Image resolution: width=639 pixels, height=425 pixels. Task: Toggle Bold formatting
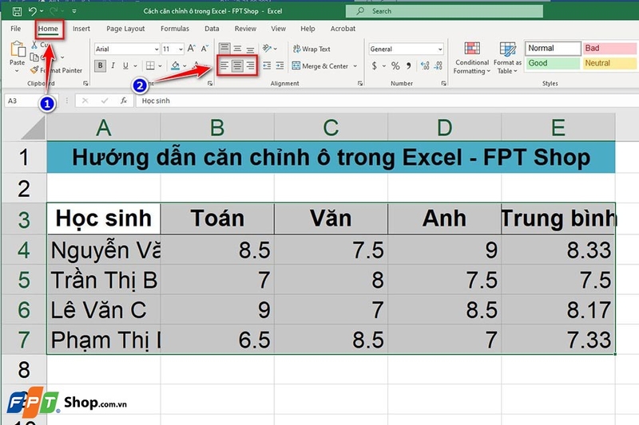click(x=101, y=66)
